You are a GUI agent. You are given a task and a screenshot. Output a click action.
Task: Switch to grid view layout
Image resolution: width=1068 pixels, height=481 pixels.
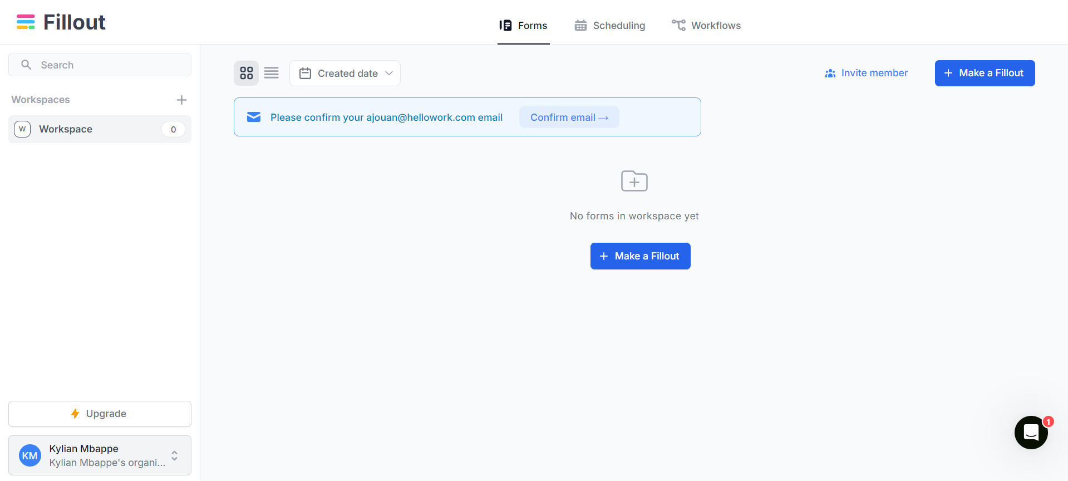point(246,73)
